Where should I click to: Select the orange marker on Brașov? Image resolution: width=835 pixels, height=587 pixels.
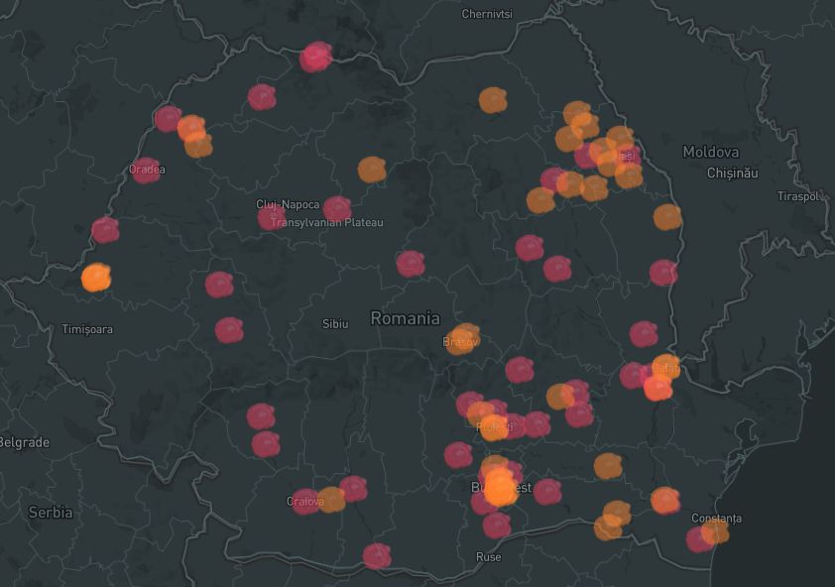click(x=463, y=337)
